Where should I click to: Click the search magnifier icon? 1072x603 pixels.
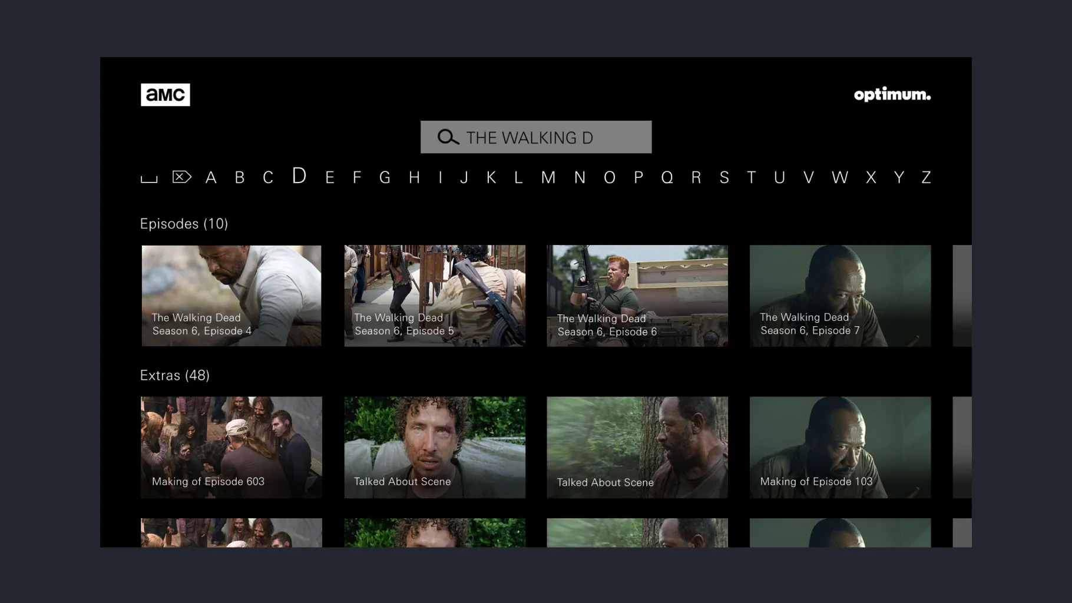(x=448, y=137)
